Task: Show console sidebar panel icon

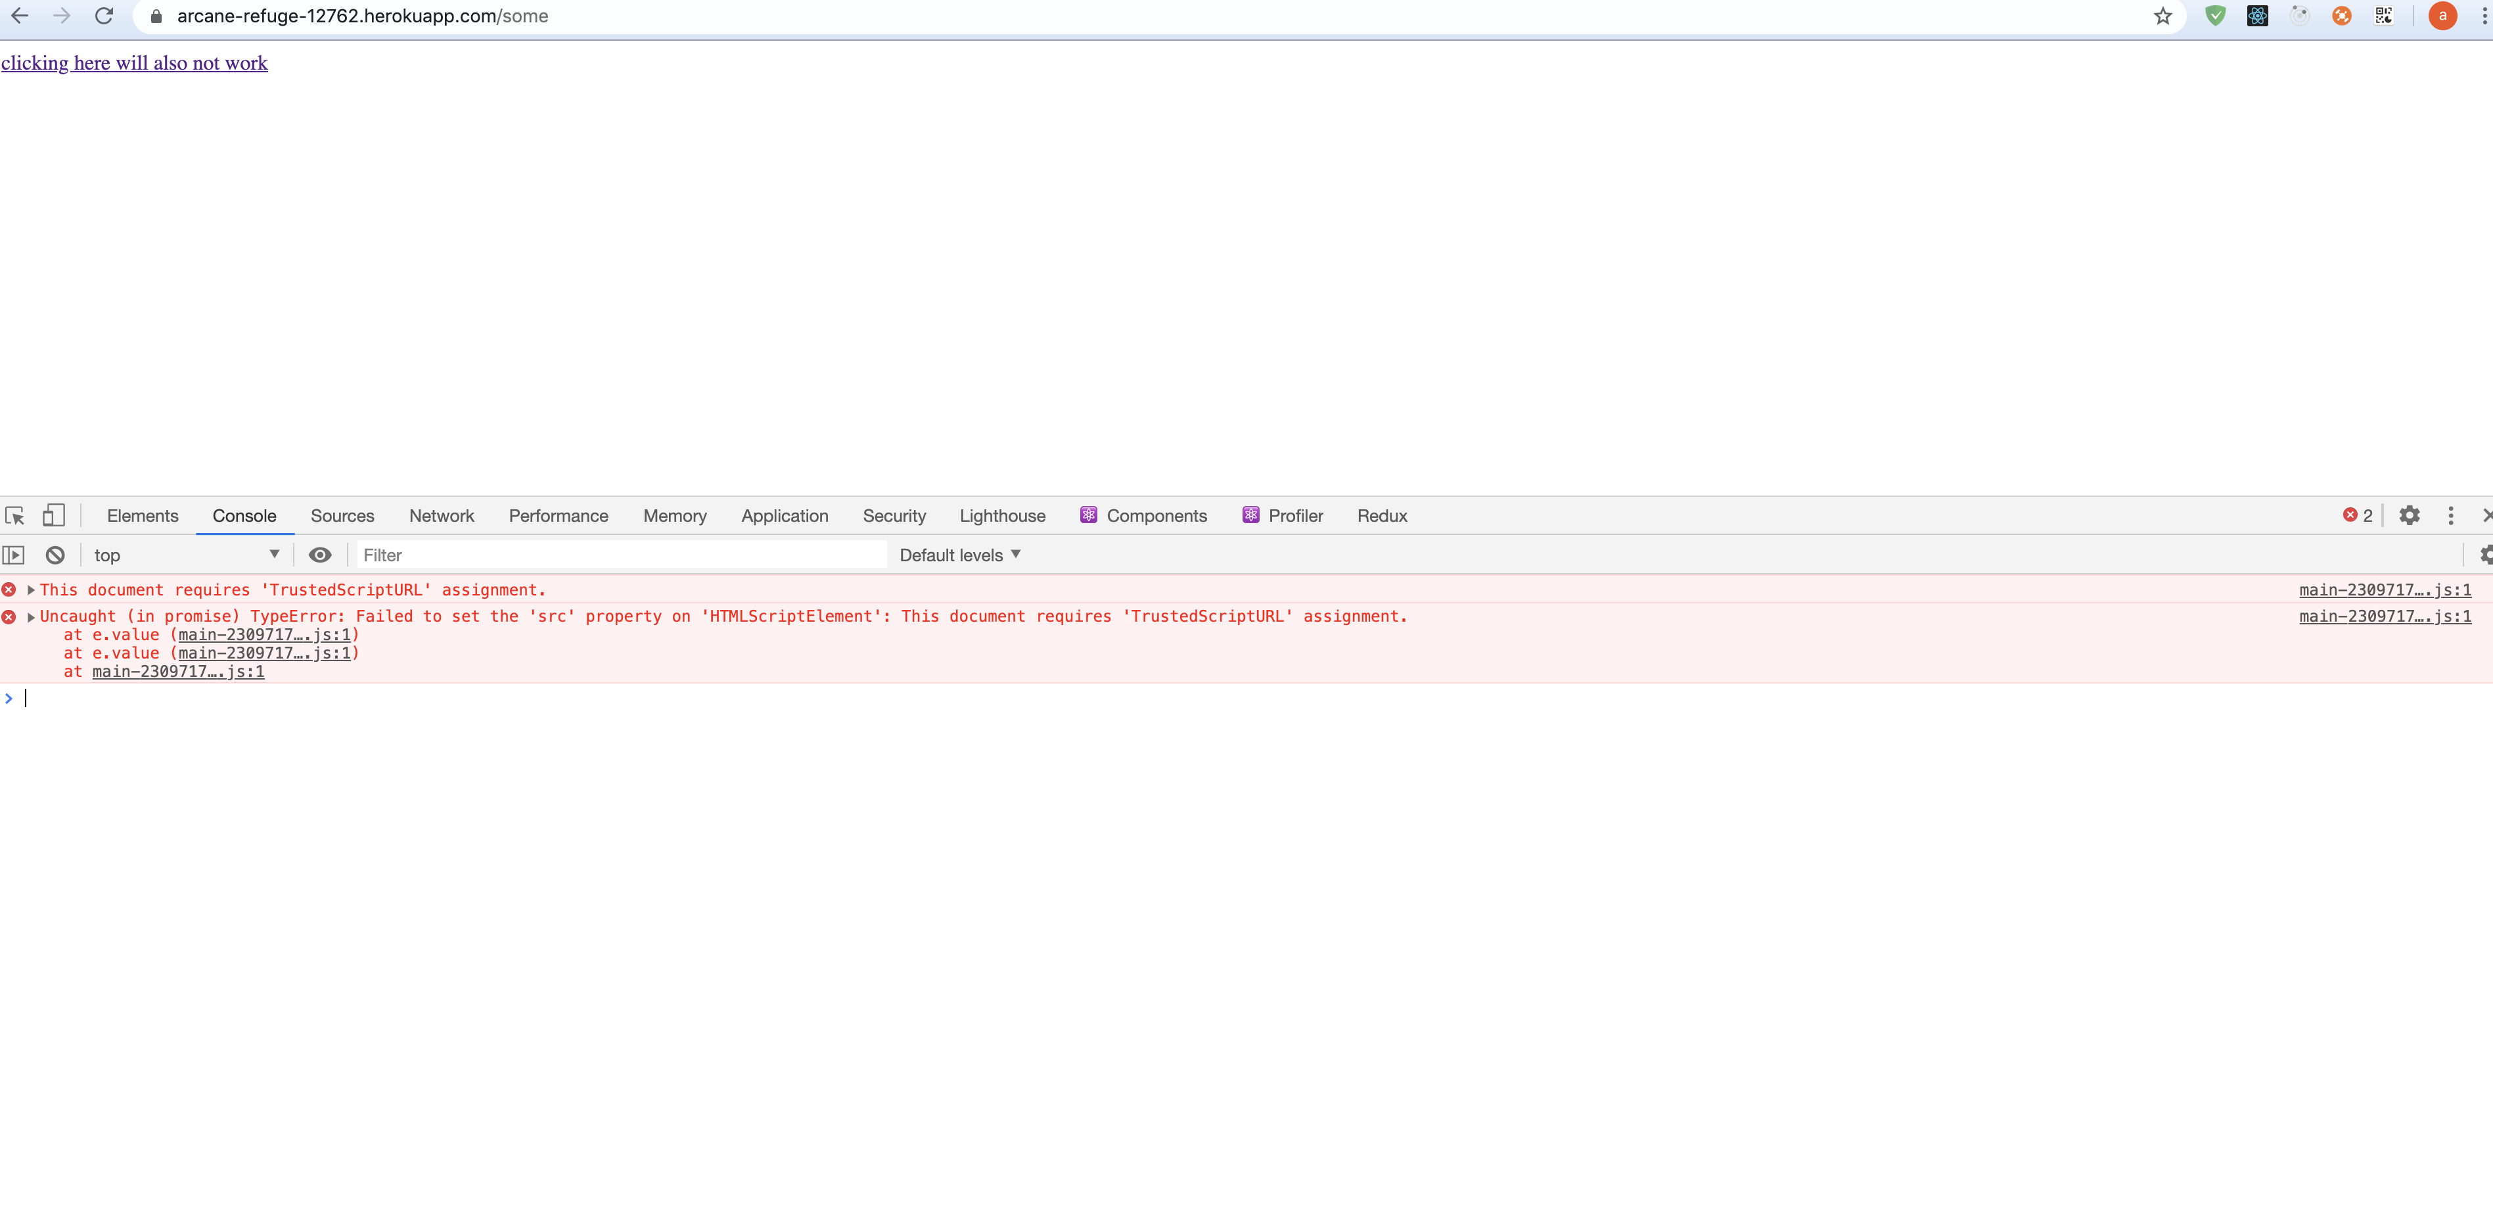Action: [x=14, y=555]
